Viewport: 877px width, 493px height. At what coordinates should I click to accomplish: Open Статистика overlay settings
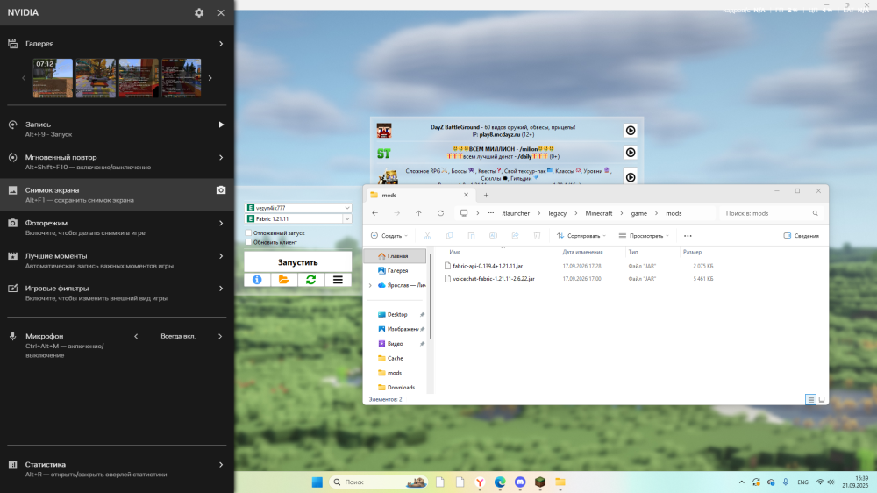(x=221, y=464)
